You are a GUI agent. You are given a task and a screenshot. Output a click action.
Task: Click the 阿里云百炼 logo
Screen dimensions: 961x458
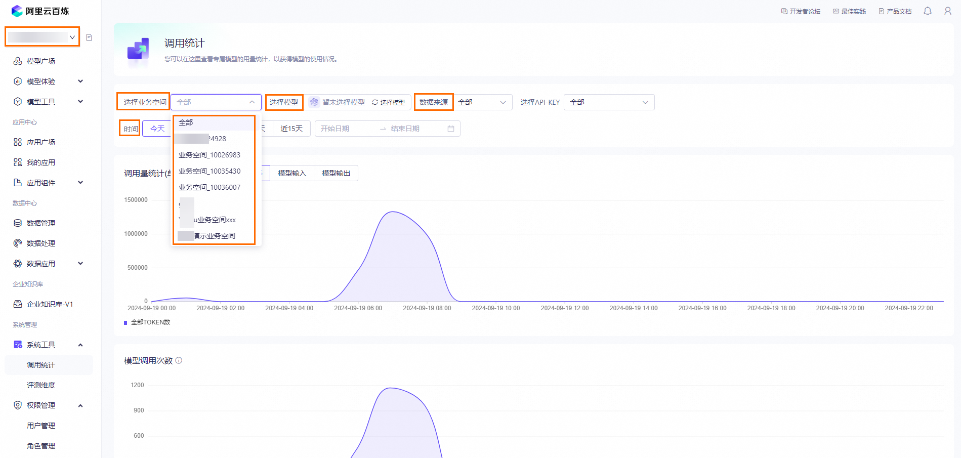coord(40,11)
